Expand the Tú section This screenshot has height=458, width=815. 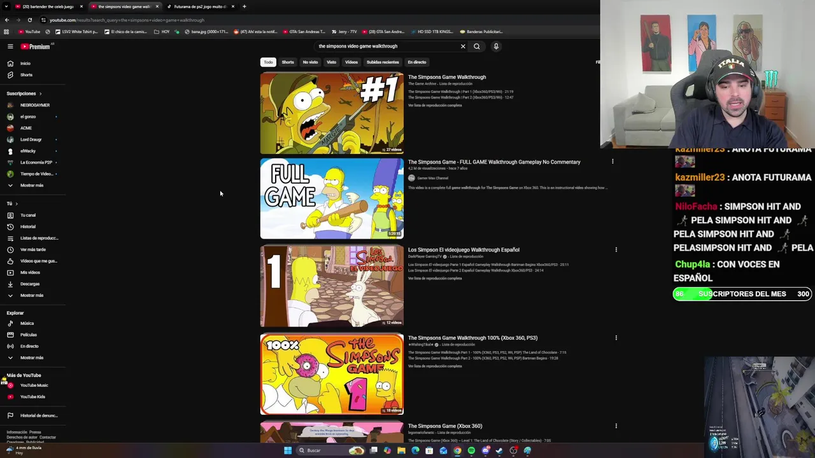12,204
